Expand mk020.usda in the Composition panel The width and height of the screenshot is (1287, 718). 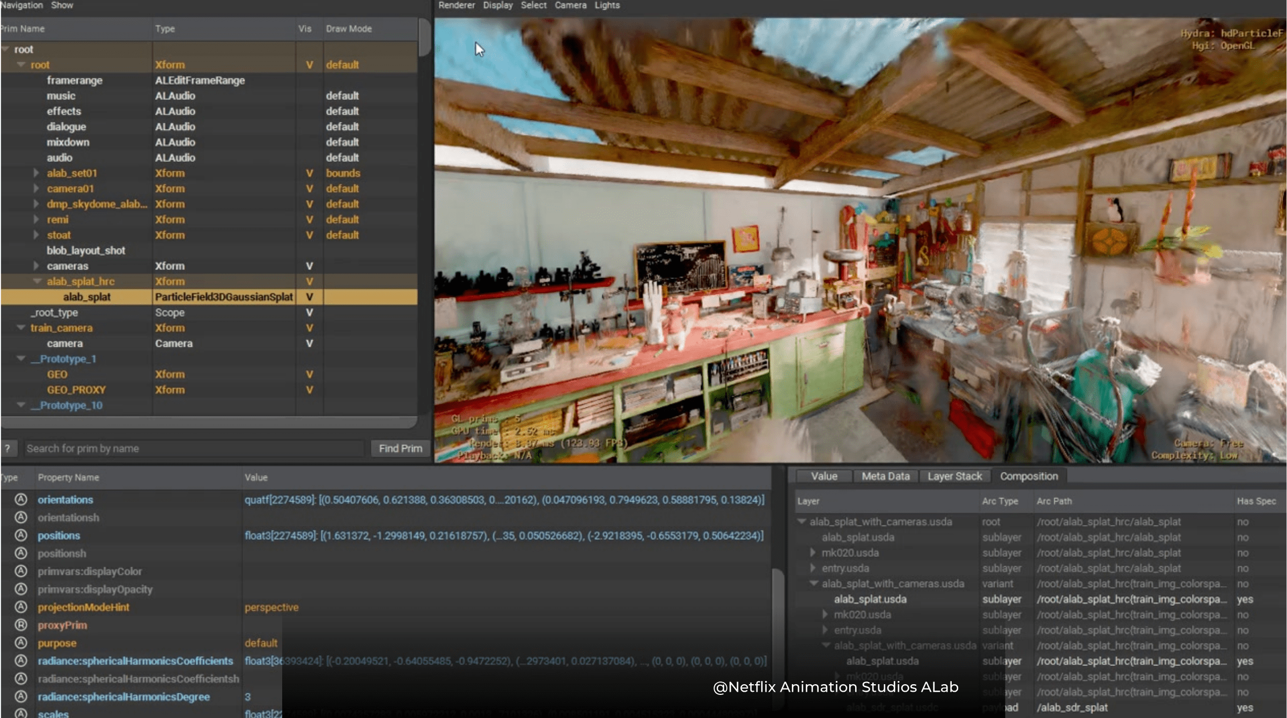pos(813,553)
